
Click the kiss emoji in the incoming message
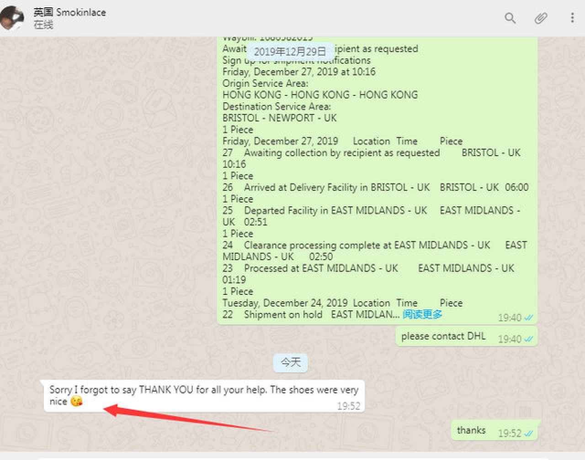point(76,402)
